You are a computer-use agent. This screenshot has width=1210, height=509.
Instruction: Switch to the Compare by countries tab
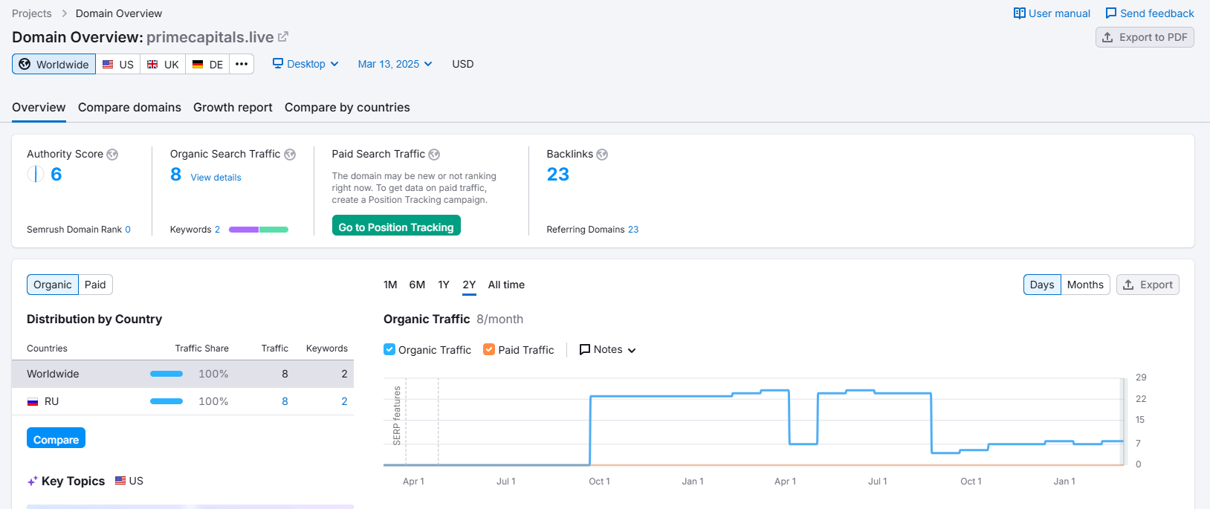[347, 107]
